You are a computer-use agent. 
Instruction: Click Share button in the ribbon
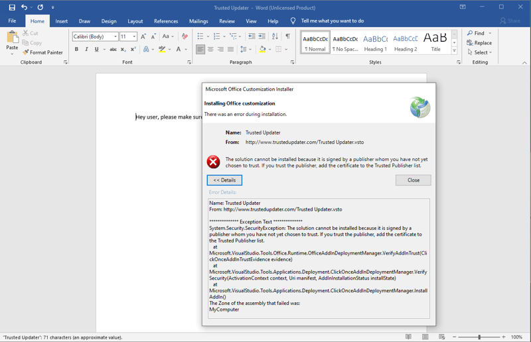(510, 21)
